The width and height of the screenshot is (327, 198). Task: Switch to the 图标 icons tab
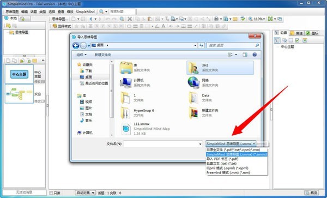[312, 33]
